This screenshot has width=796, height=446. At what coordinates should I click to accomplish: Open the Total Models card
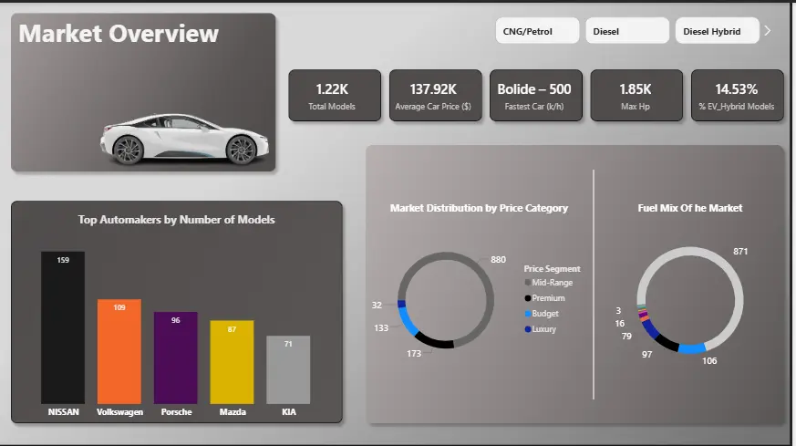pos(335,96)
